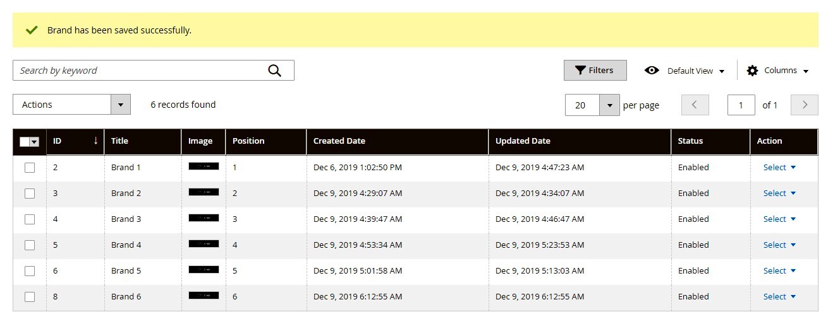This screenshot has width=828, height=324.
Task: Tick the checkbox for Brand 3 row
Action: (30, 219)
